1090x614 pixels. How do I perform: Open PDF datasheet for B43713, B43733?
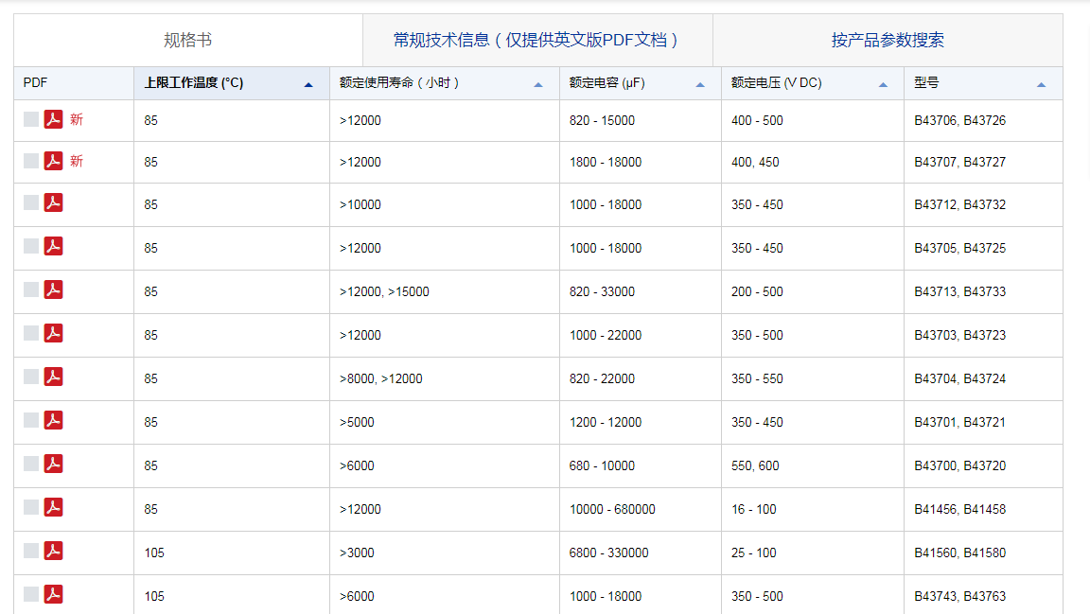(x=54, y=289)
